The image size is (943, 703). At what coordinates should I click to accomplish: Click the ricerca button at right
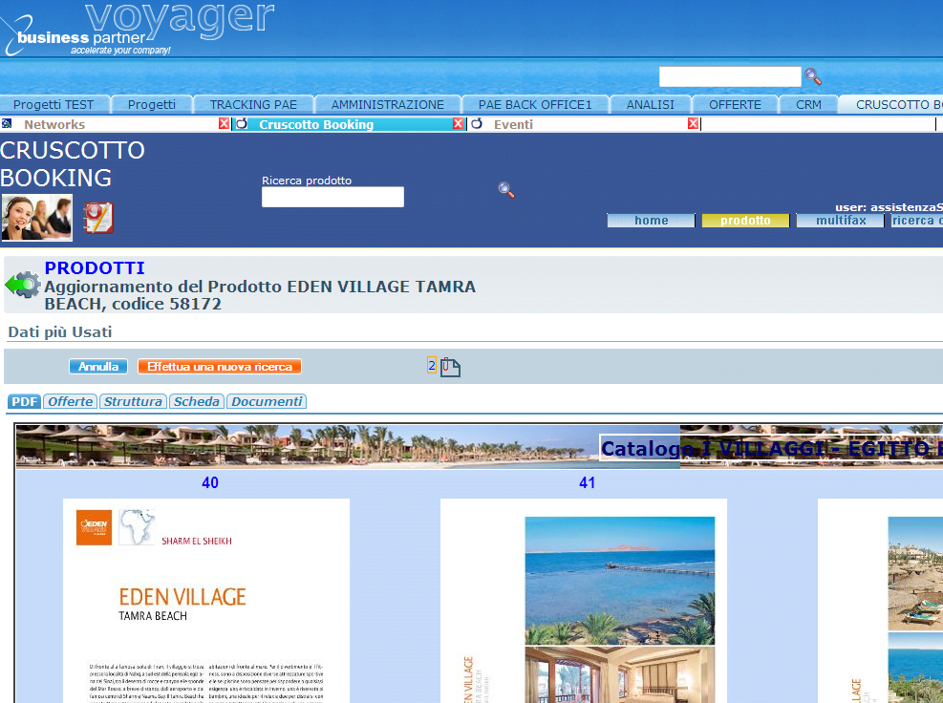pyautogui.click(x=916, y=221)
